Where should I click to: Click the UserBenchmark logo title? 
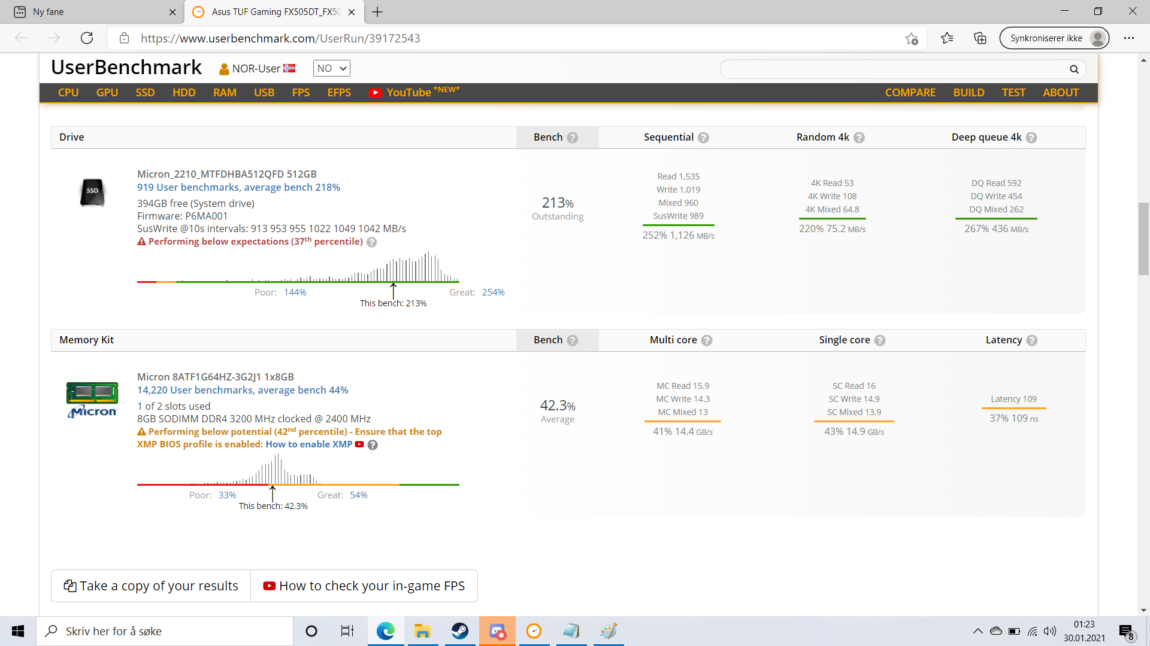pos(126,67)
